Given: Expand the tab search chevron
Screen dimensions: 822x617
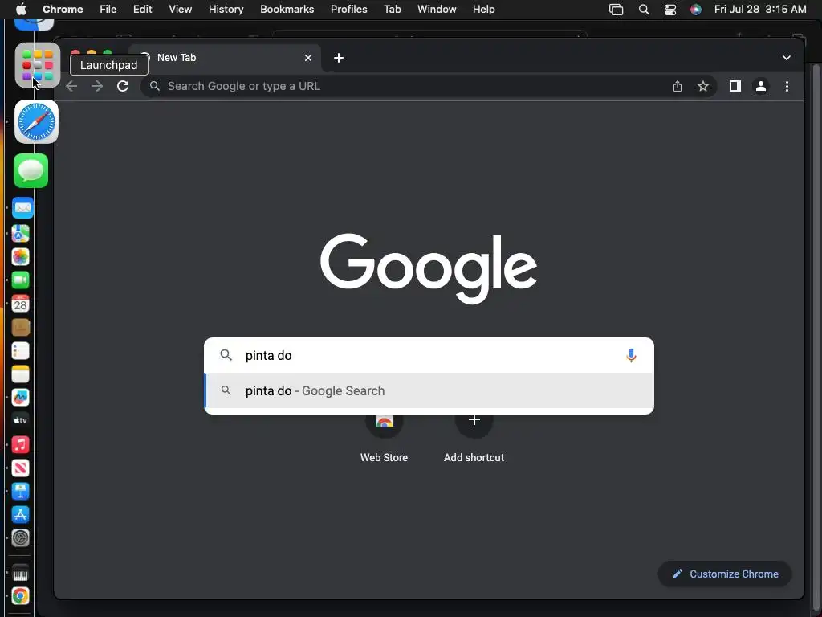Looking at the screenshot, I should click(x=787, y=58).
